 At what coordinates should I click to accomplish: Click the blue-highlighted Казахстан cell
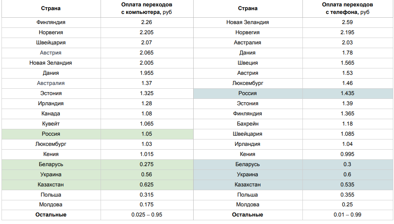pyautogui.click(x=248, y=185)
